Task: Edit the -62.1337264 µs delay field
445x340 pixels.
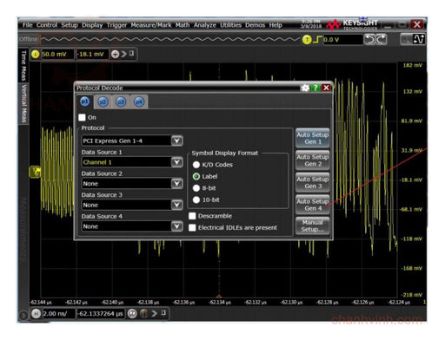Action: coord(101,314)
